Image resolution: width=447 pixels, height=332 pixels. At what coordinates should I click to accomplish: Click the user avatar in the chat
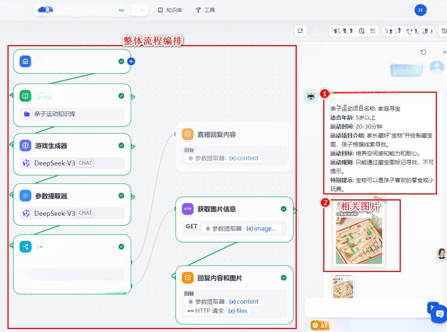pyautogui.click(x=437, y=67)
